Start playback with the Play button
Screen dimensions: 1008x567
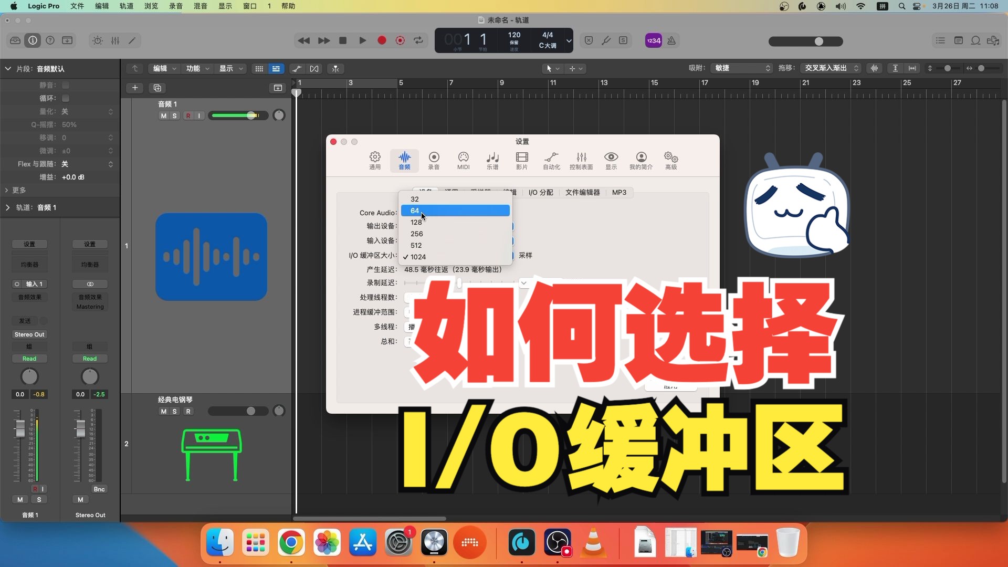pos(362,40)
